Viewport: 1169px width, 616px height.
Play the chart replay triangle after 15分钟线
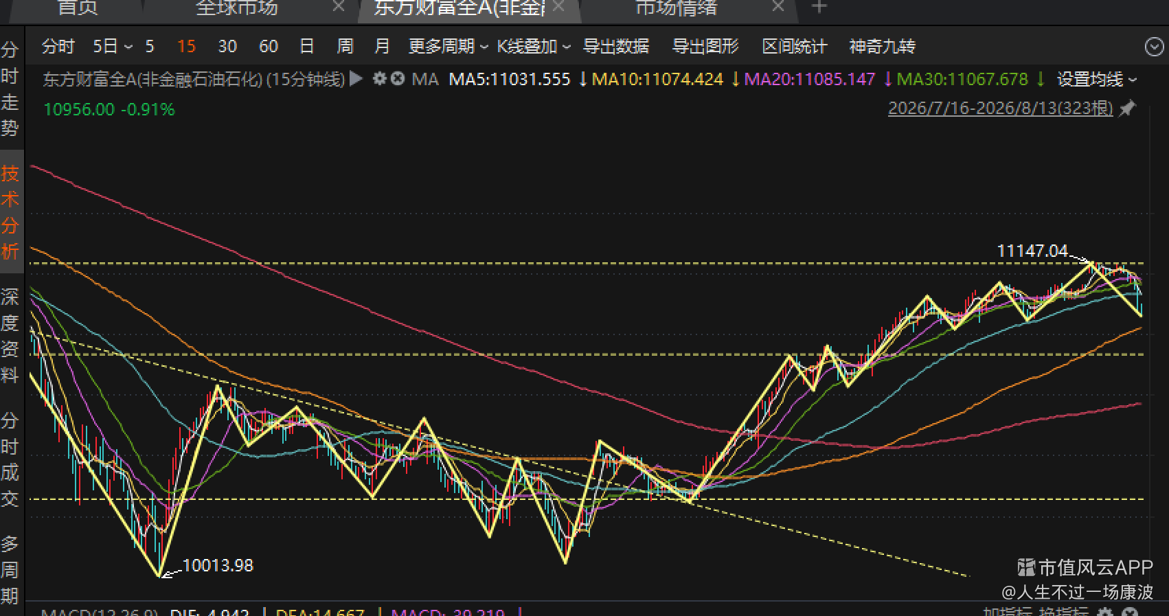[356, 79]
